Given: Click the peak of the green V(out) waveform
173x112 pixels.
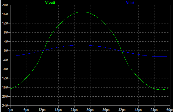Looking at the screenshot, I should click(x=82, y=12).
